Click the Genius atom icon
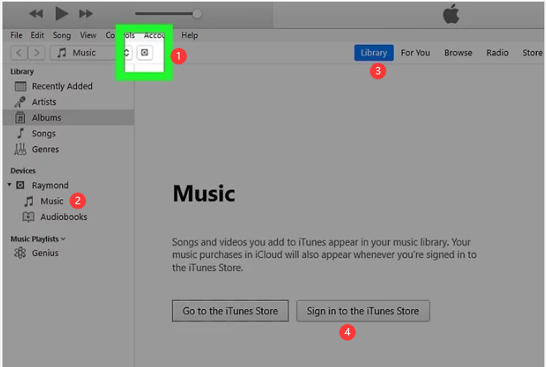The width and height of the screenshot is (546, 367). click(20, 253)
